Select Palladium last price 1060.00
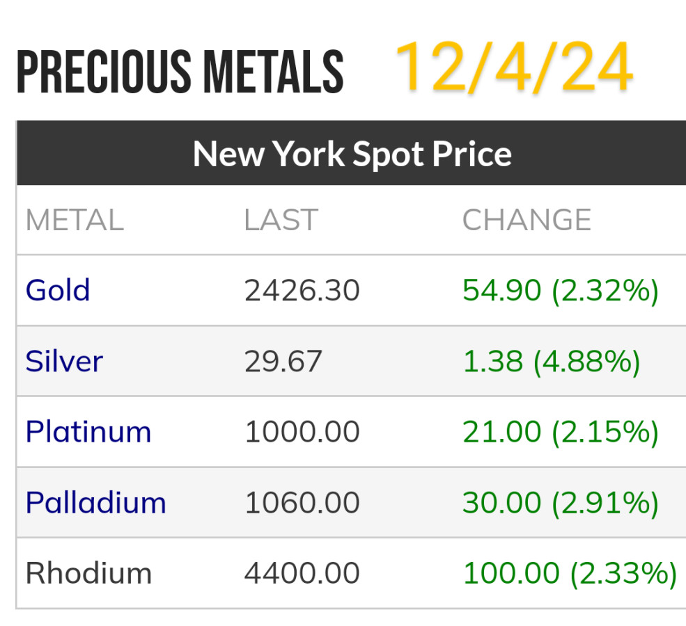 click(302, 502)
